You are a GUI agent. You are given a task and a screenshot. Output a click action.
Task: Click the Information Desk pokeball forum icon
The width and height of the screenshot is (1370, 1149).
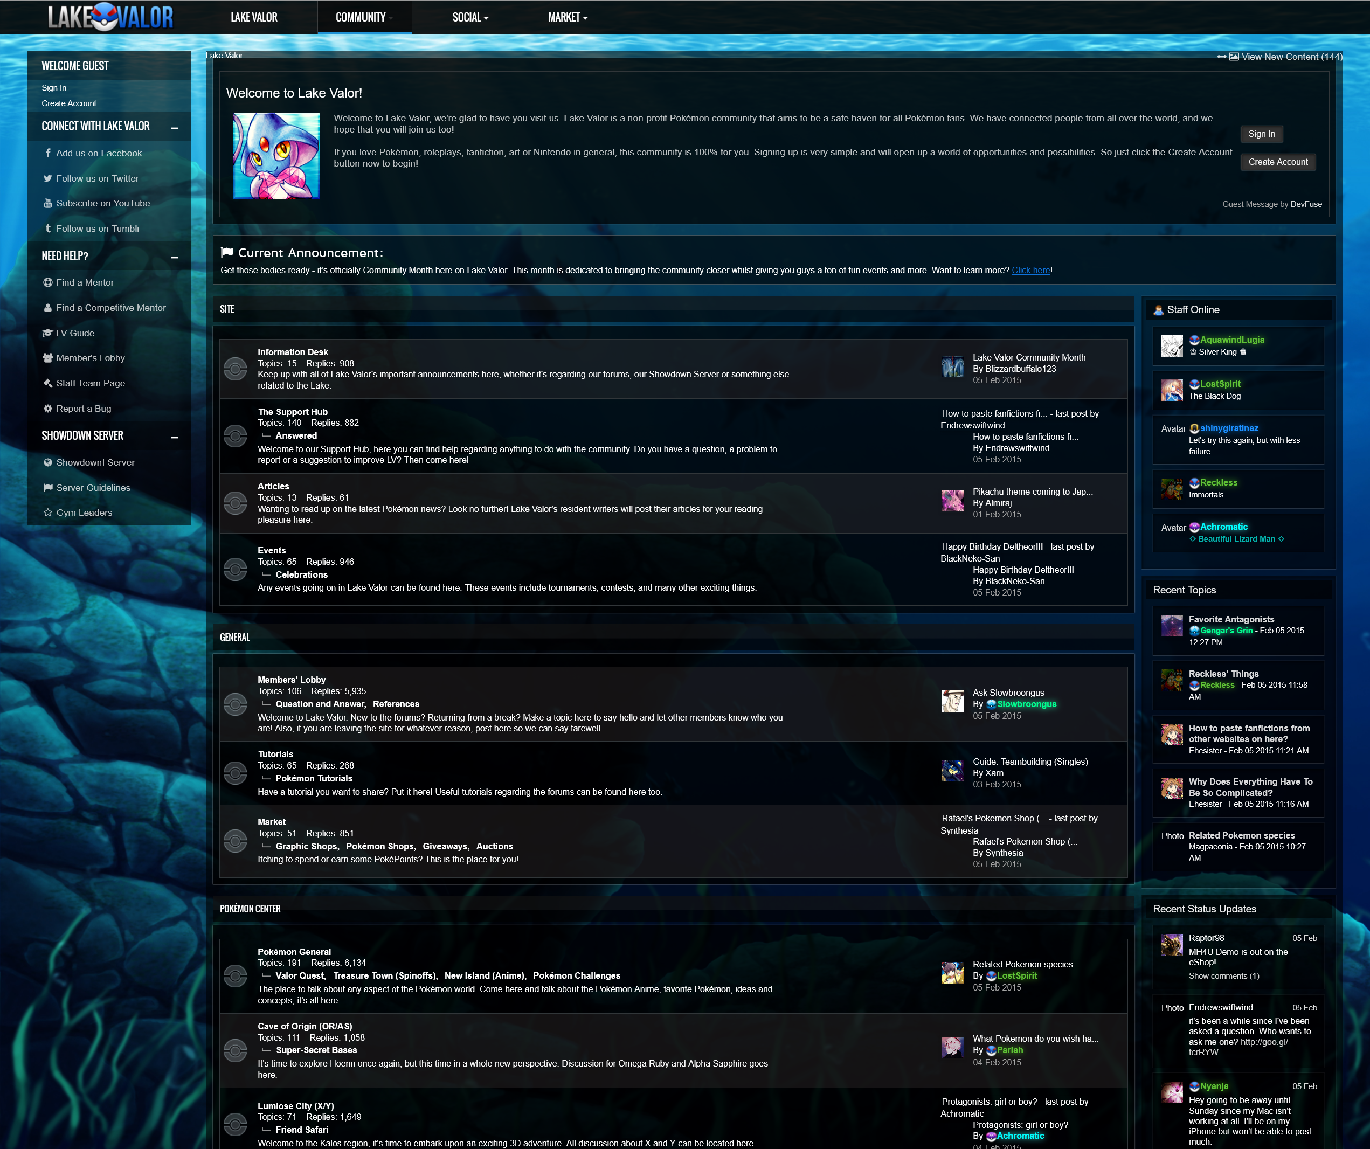click(235, 369)
